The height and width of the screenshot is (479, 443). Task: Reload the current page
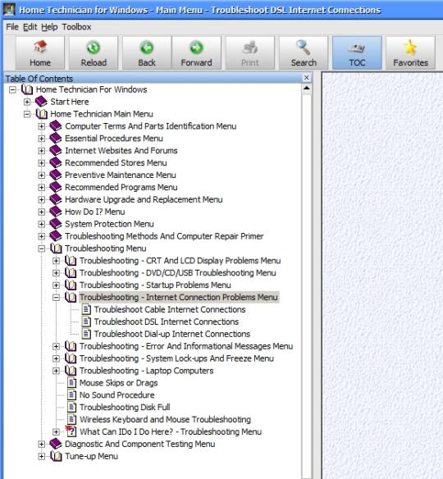click(x=94, y=53)
